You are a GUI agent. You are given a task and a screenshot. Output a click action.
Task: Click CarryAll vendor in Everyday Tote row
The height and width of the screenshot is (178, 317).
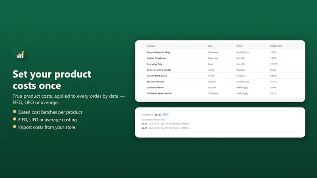pos(241,64)
